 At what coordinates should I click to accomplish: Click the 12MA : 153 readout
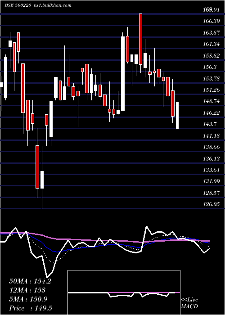coord(27,290)
